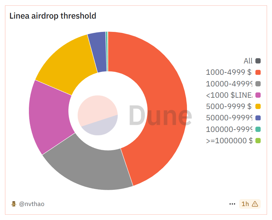Screen dimensions: 272x220
Task: Open the @nvthao author profile link
Action: pyautogui.click(x=32, y=204)
